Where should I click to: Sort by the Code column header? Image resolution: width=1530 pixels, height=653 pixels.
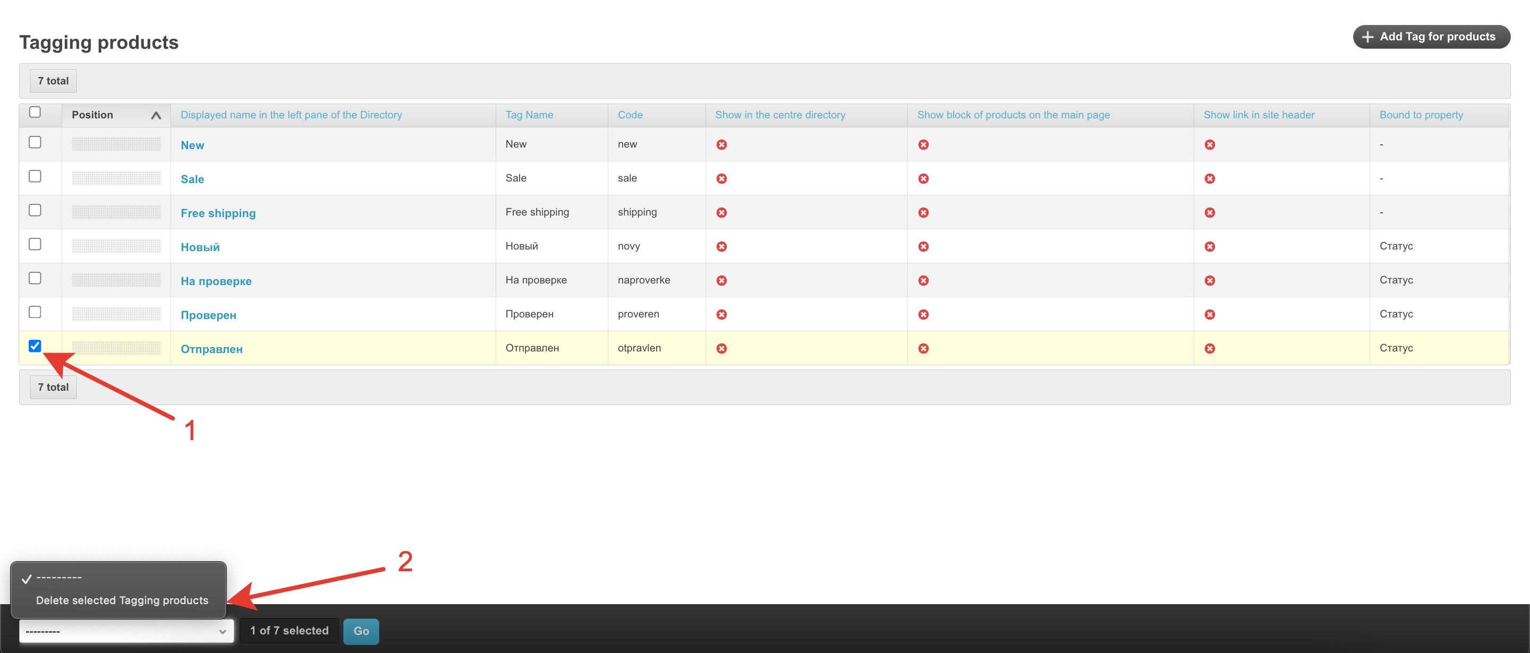tap(630, 115)
